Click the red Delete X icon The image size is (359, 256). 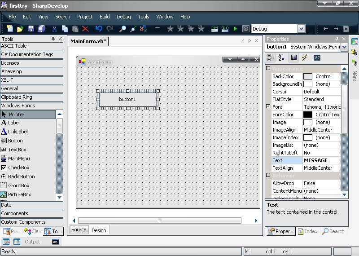pos(85,29)
